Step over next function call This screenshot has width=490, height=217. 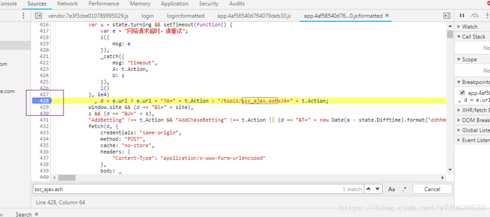(x=474, y=16)
